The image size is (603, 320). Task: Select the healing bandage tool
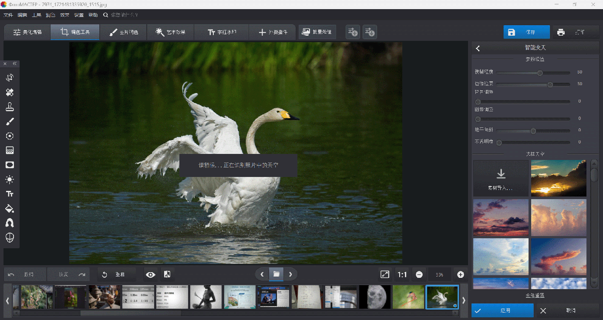pos(10,92)
